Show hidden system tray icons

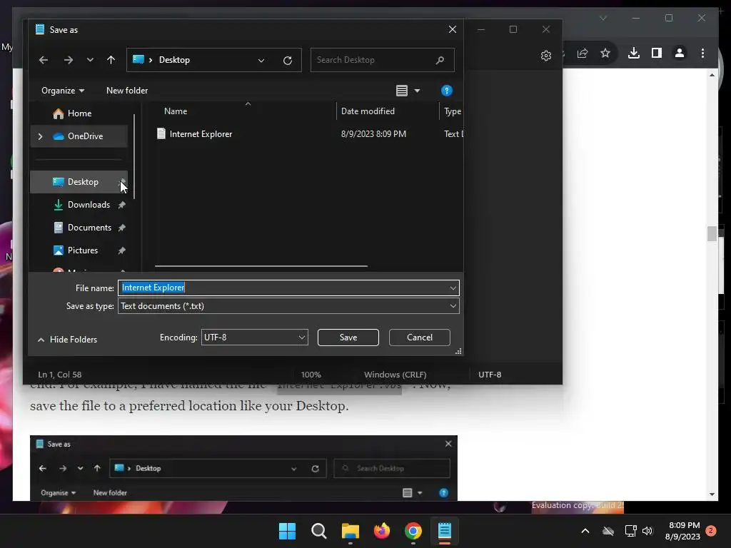(585, 531)
